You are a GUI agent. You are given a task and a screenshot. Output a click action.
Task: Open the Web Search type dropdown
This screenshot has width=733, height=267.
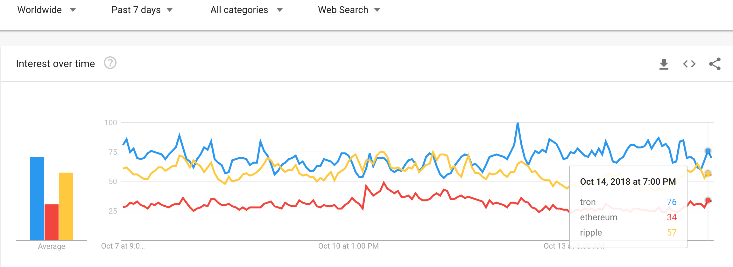pyautogui.click(x=349, y=10)
